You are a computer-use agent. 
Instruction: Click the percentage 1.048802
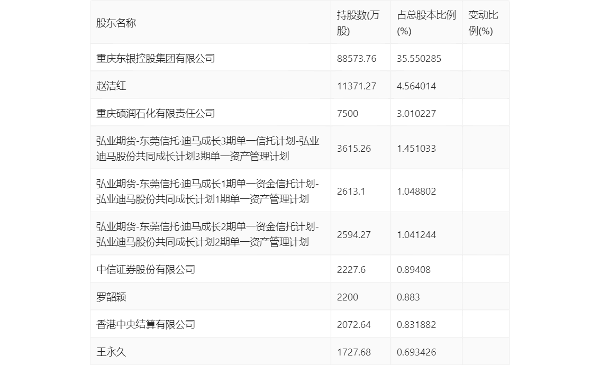point(416,191)
